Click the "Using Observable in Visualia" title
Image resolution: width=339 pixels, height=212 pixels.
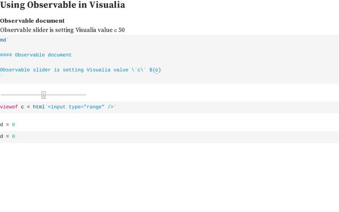[x=63, y=5]
